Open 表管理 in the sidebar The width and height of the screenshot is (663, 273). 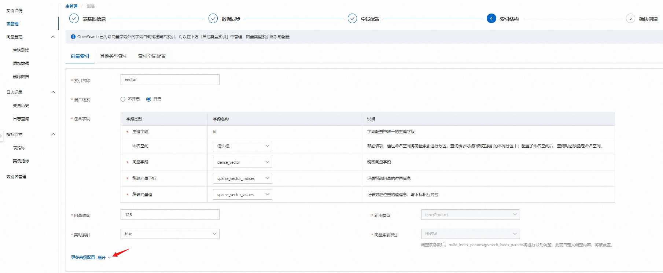pos(12,24)
